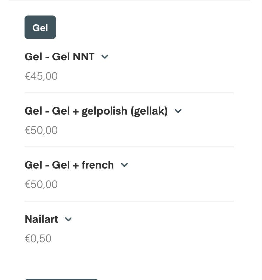Expand the Gel - Gel NNT chevron
262x280 pixels.
pos(105,57)
